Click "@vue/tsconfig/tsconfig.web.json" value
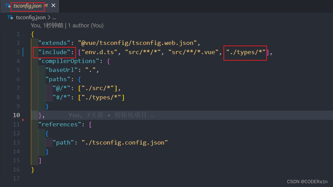 point(137,43)
